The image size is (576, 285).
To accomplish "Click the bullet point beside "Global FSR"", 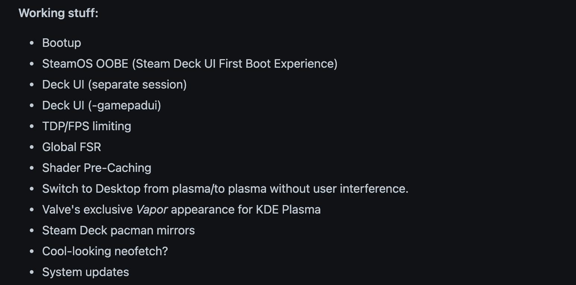I will click(32, 147).
